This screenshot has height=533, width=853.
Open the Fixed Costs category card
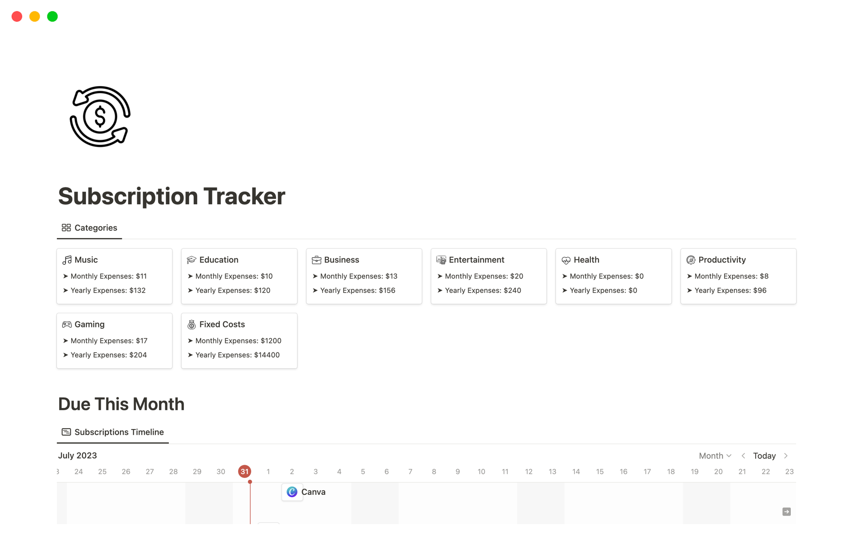[x=239, y=341]
